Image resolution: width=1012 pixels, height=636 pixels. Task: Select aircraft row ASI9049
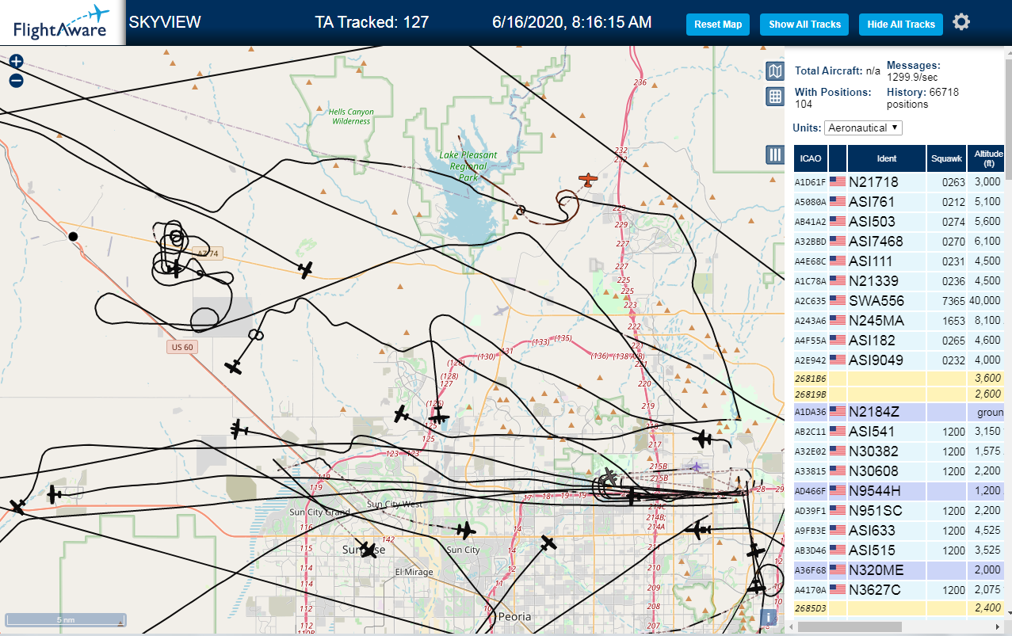coord(899,360)
